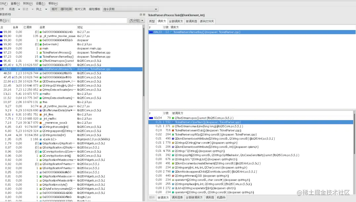This screenshot has width=356, height=202.
Task: Select the QArrayData::allocate row
Action: coord(71,90)
